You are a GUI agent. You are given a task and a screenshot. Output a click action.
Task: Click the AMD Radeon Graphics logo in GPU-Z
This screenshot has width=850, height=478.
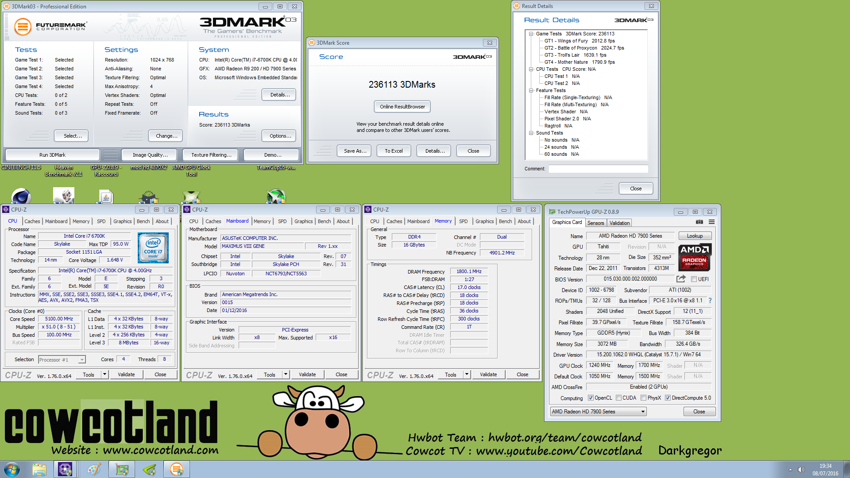(695, 257)
